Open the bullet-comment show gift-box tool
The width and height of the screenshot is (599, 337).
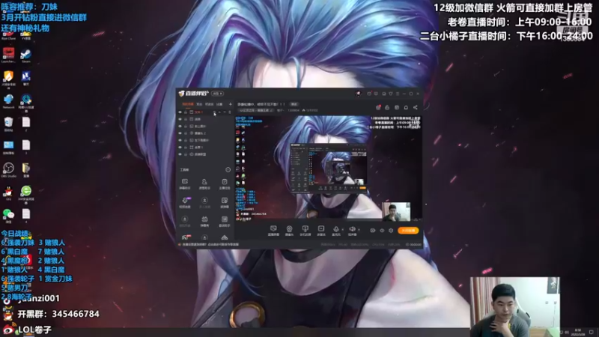[x=204, y=221]
